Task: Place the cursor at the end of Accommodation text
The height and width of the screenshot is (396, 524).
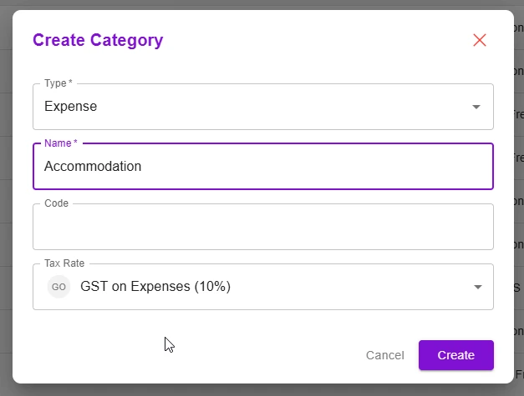Action: point(143,167)
